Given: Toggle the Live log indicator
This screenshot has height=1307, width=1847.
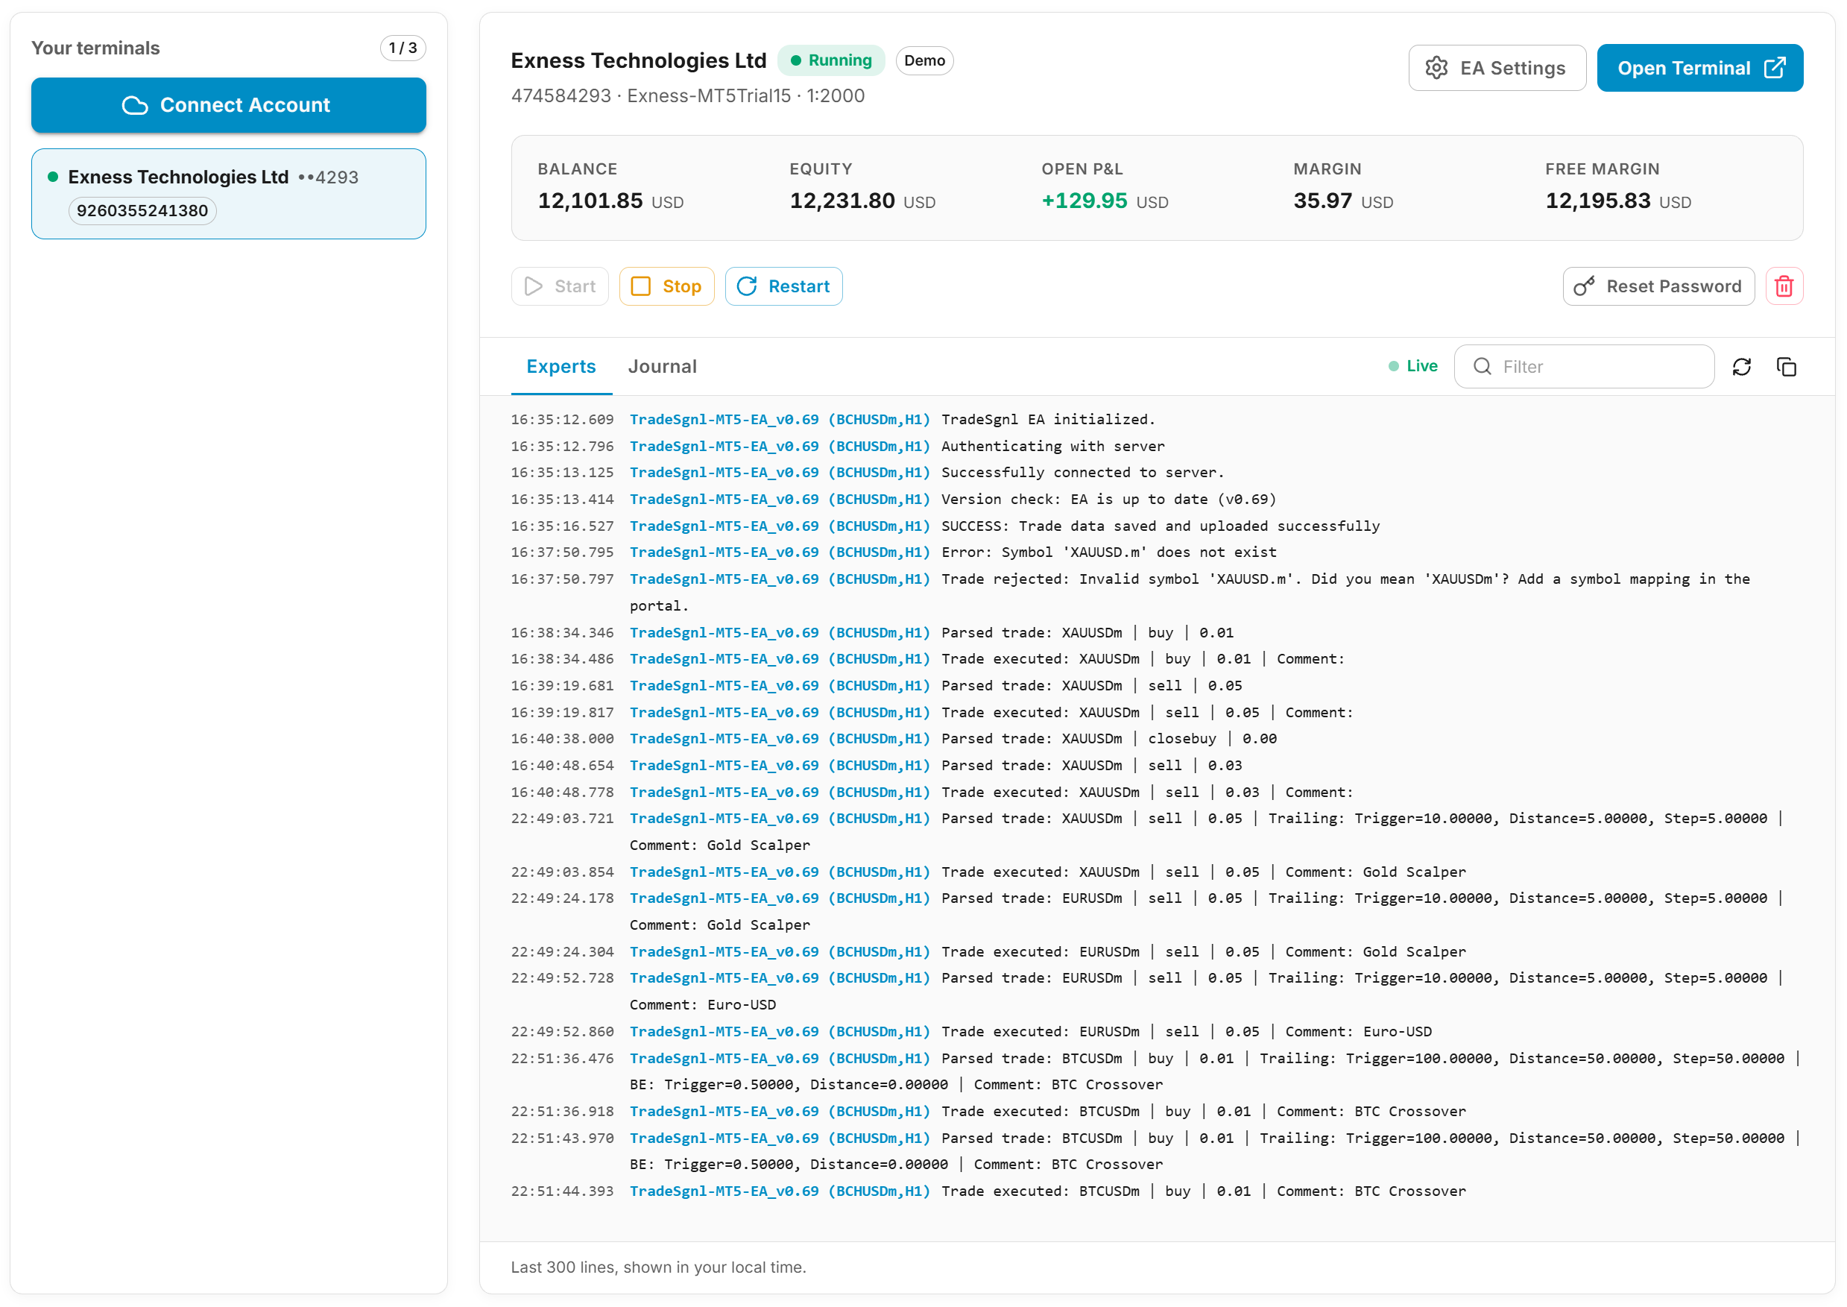Looking at the screenshot, I should pos(1412,366).
